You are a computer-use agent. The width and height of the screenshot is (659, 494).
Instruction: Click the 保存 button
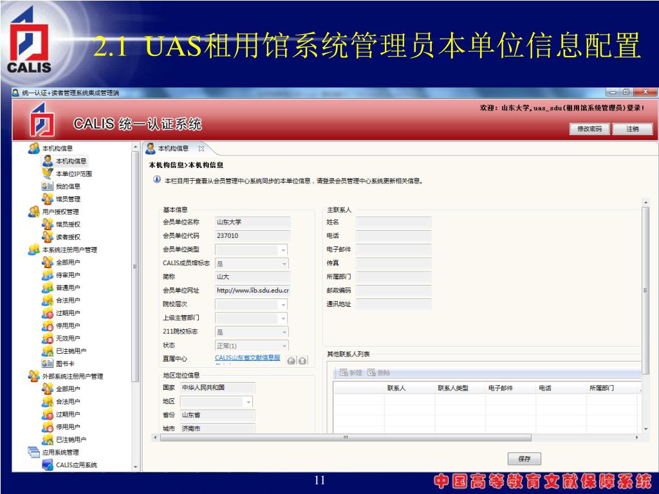pyautogui.click(x=524, y=459)
